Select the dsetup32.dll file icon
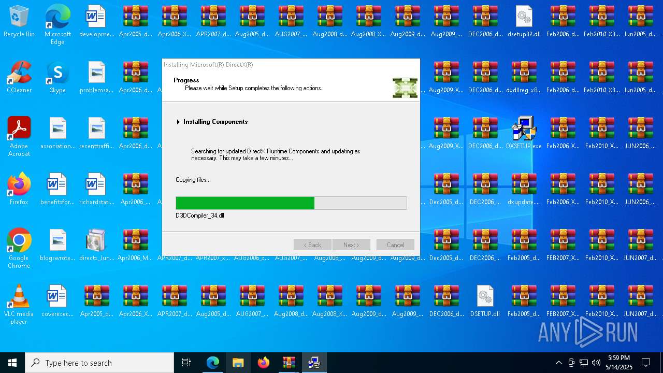The width and height of the screenshot is (663, 373). [524, 22]
